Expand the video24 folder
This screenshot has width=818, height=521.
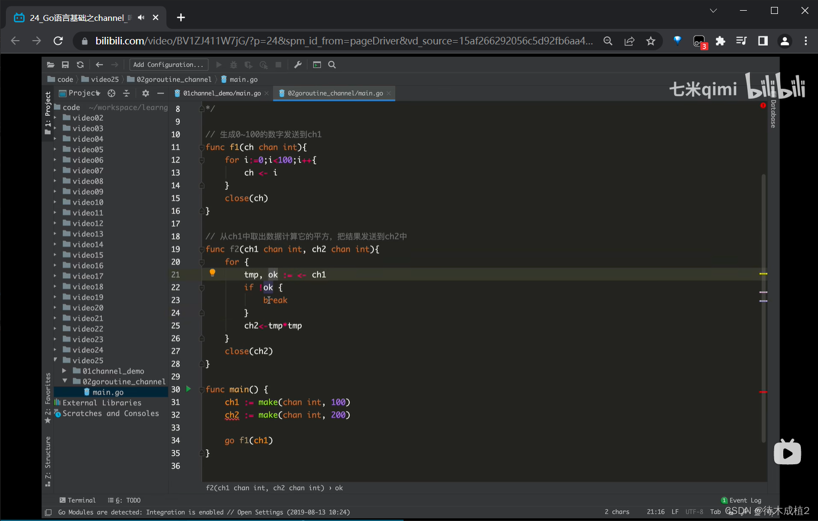55,350
